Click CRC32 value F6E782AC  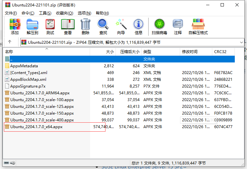tap(223, 72)
